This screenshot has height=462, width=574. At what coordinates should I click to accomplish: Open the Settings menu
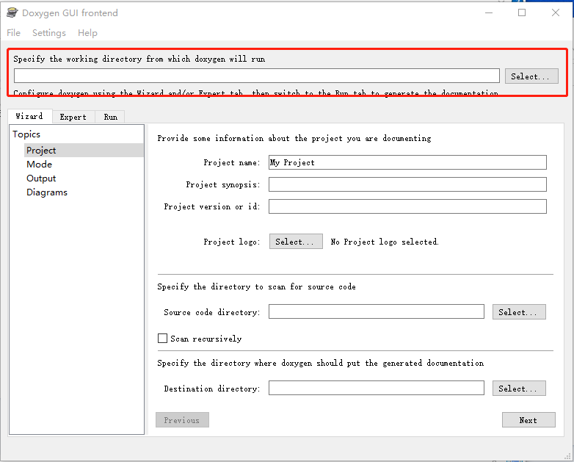pyautogui.click(x=49, y=33)
